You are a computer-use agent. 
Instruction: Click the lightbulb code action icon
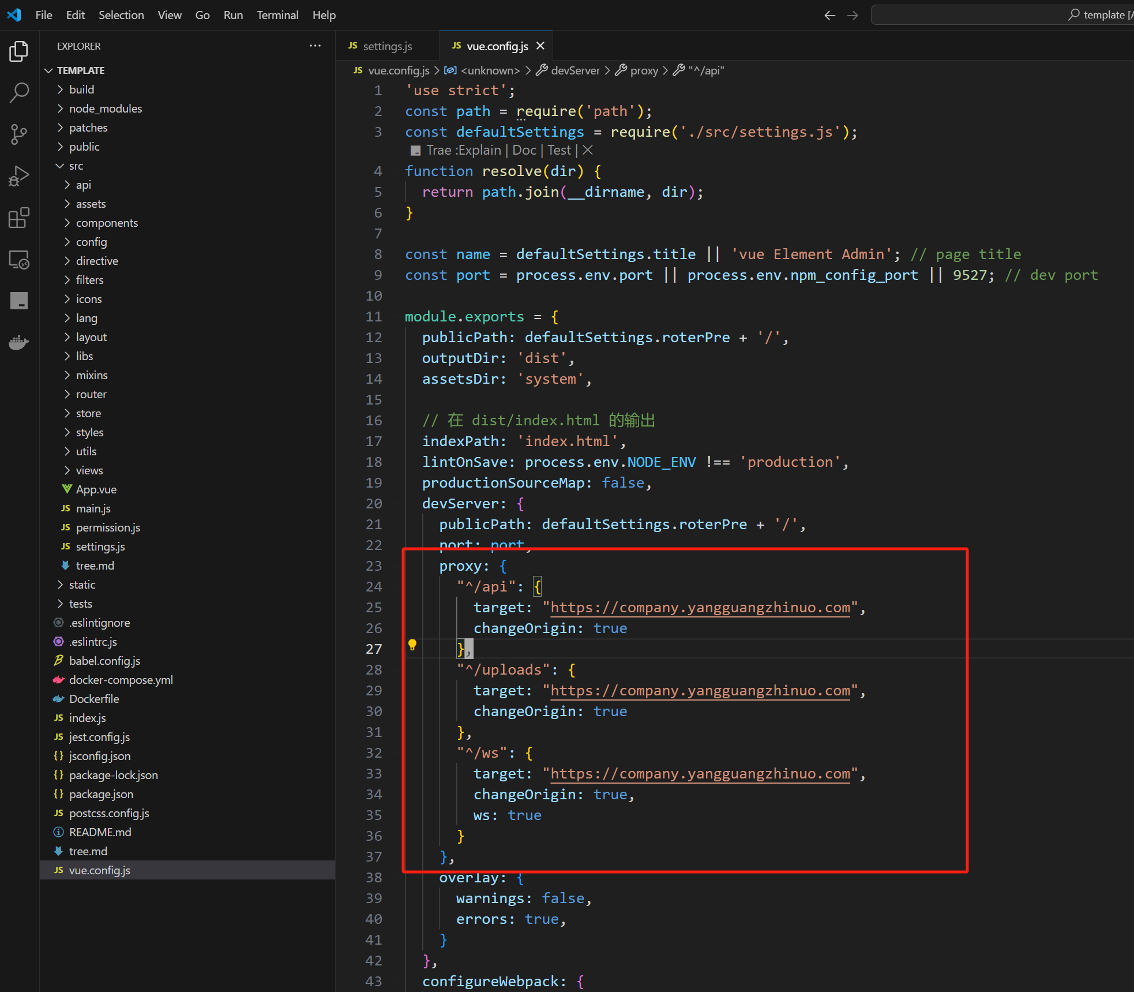point(412,645)
